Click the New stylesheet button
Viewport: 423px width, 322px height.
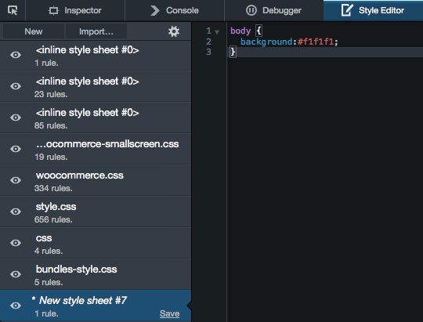[x=34, y=31]
